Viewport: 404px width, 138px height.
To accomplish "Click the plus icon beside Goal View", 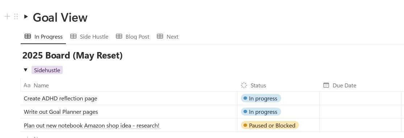I will (x=7, y=17).
